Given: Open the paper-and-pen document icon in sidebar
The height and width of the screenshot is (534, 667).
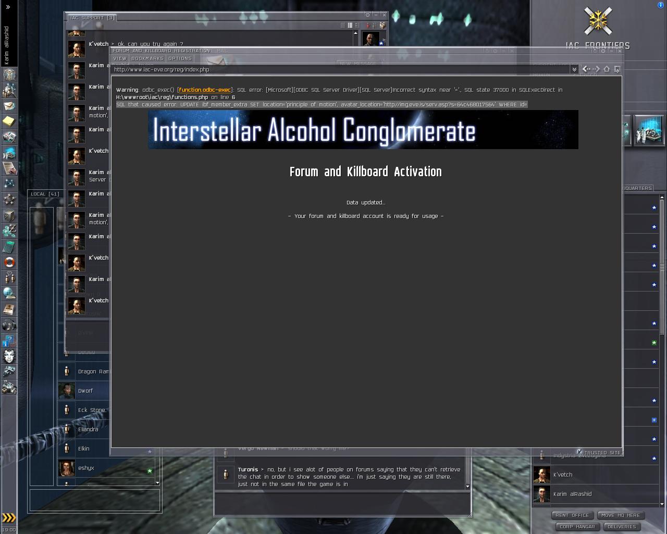Looking at the screenshot, I should (x=9, y=168).
